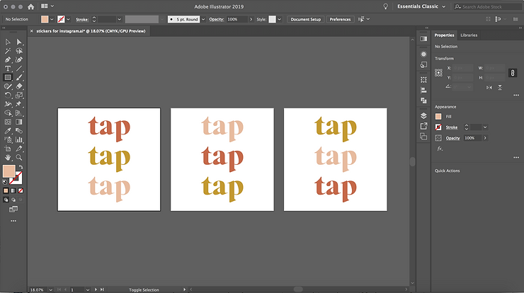Select the Selection tool (black arrow)
524x293 pixels.
tap(8, 42)
